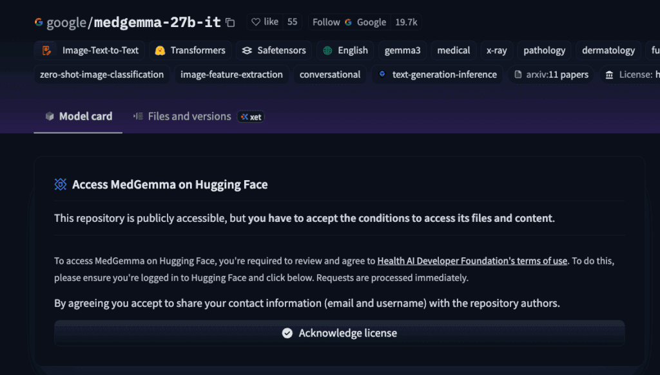Click the License tag
Viewport: 660px width, 375px height.
630,75
